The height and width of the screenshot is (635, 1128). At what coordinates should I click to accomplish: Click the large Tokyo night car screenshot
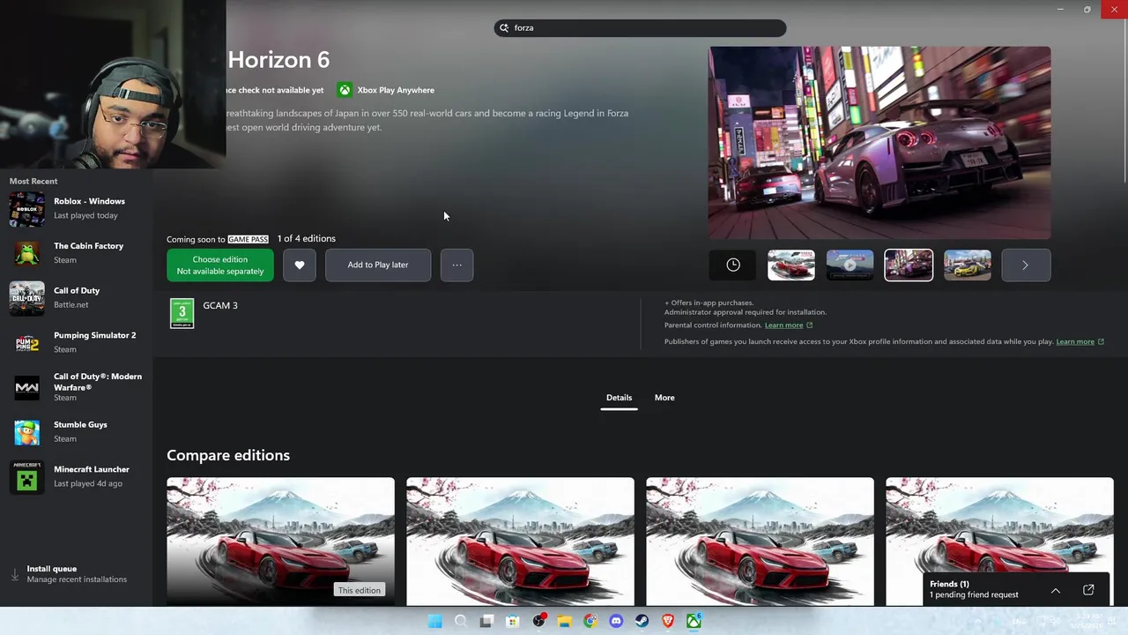[879, 143]
